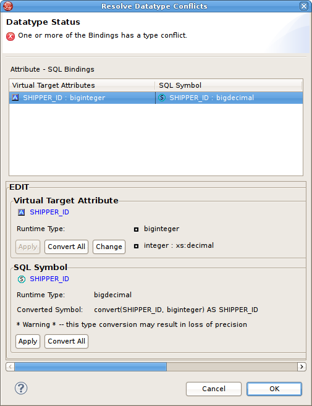Select the SQL symbol icon in bigdecimal row
The height and width of the screenshot is (406, 312).
(162, 98)
